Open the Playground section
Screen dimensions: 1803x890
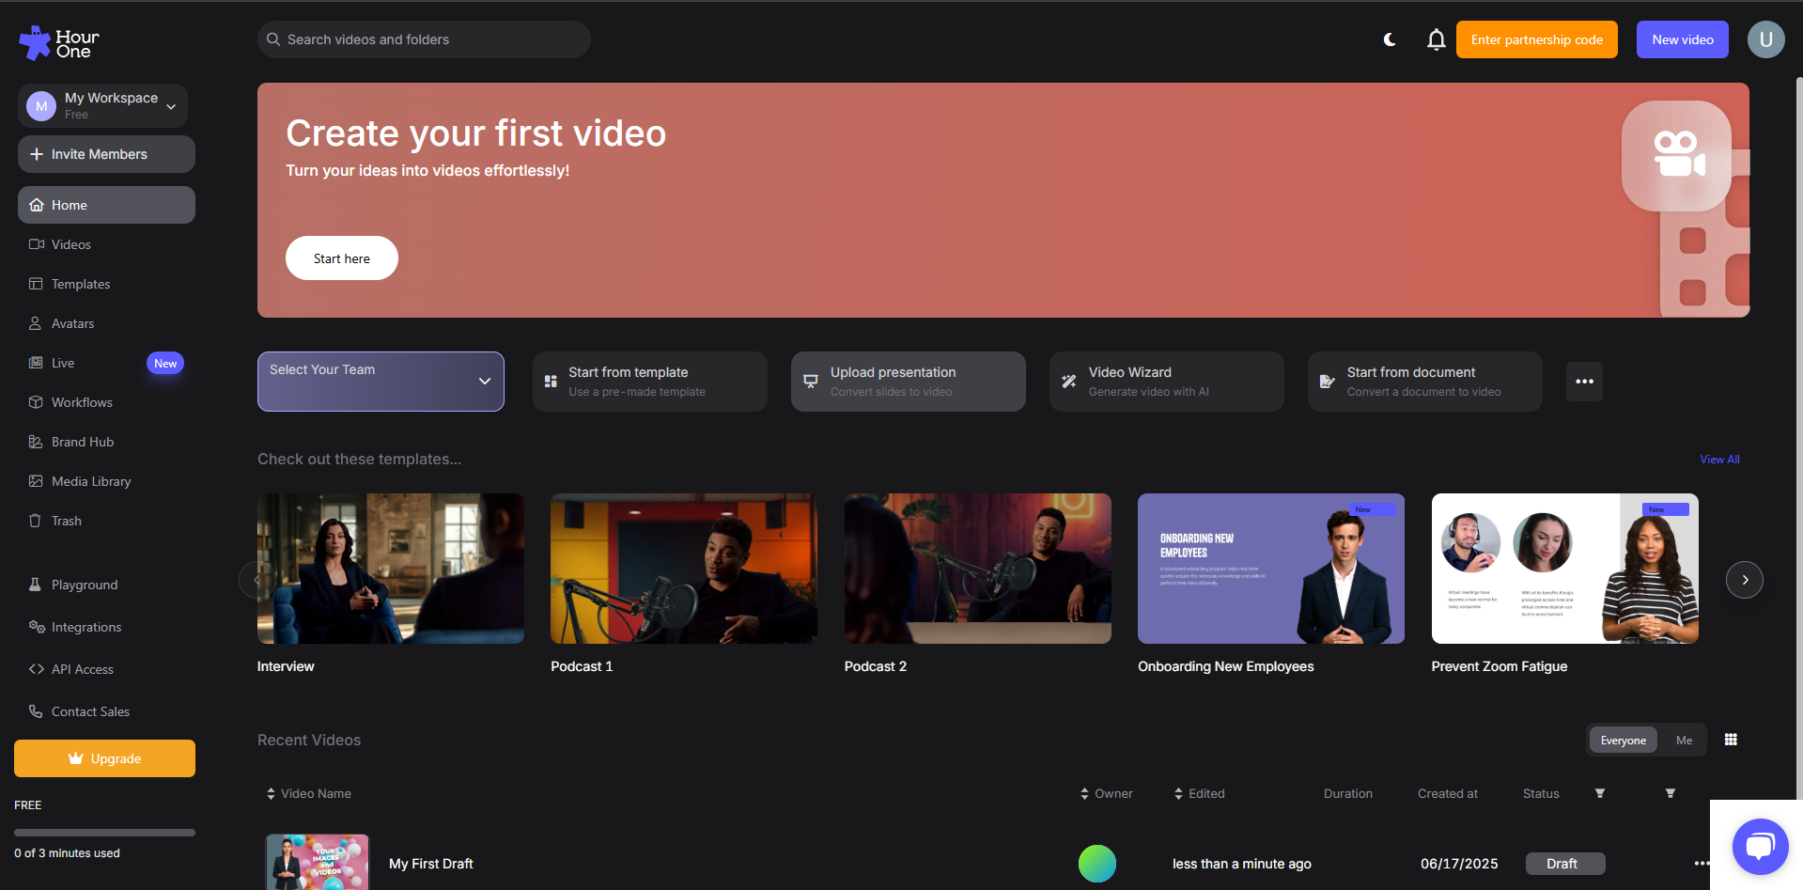pyautogui.click(x=85, y=585)
